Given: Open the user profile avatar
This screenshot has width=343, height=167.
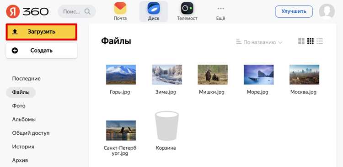Looking at the screenshot, I should tap(327, 11).
